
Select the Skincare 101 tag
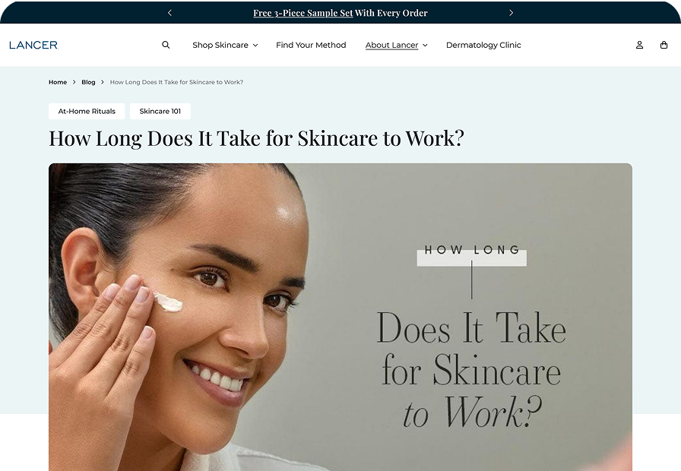[160, 111]
